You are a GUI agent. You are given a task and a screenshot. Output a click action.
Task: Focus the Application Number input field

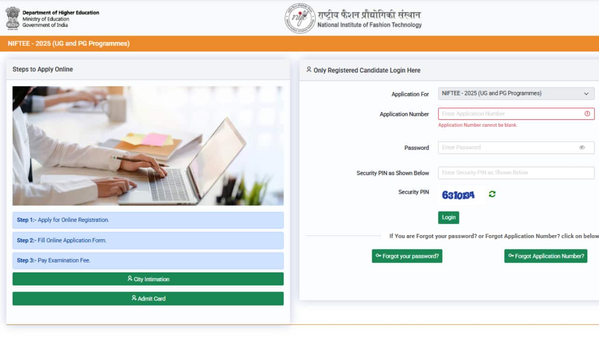[x=516, y=114]
